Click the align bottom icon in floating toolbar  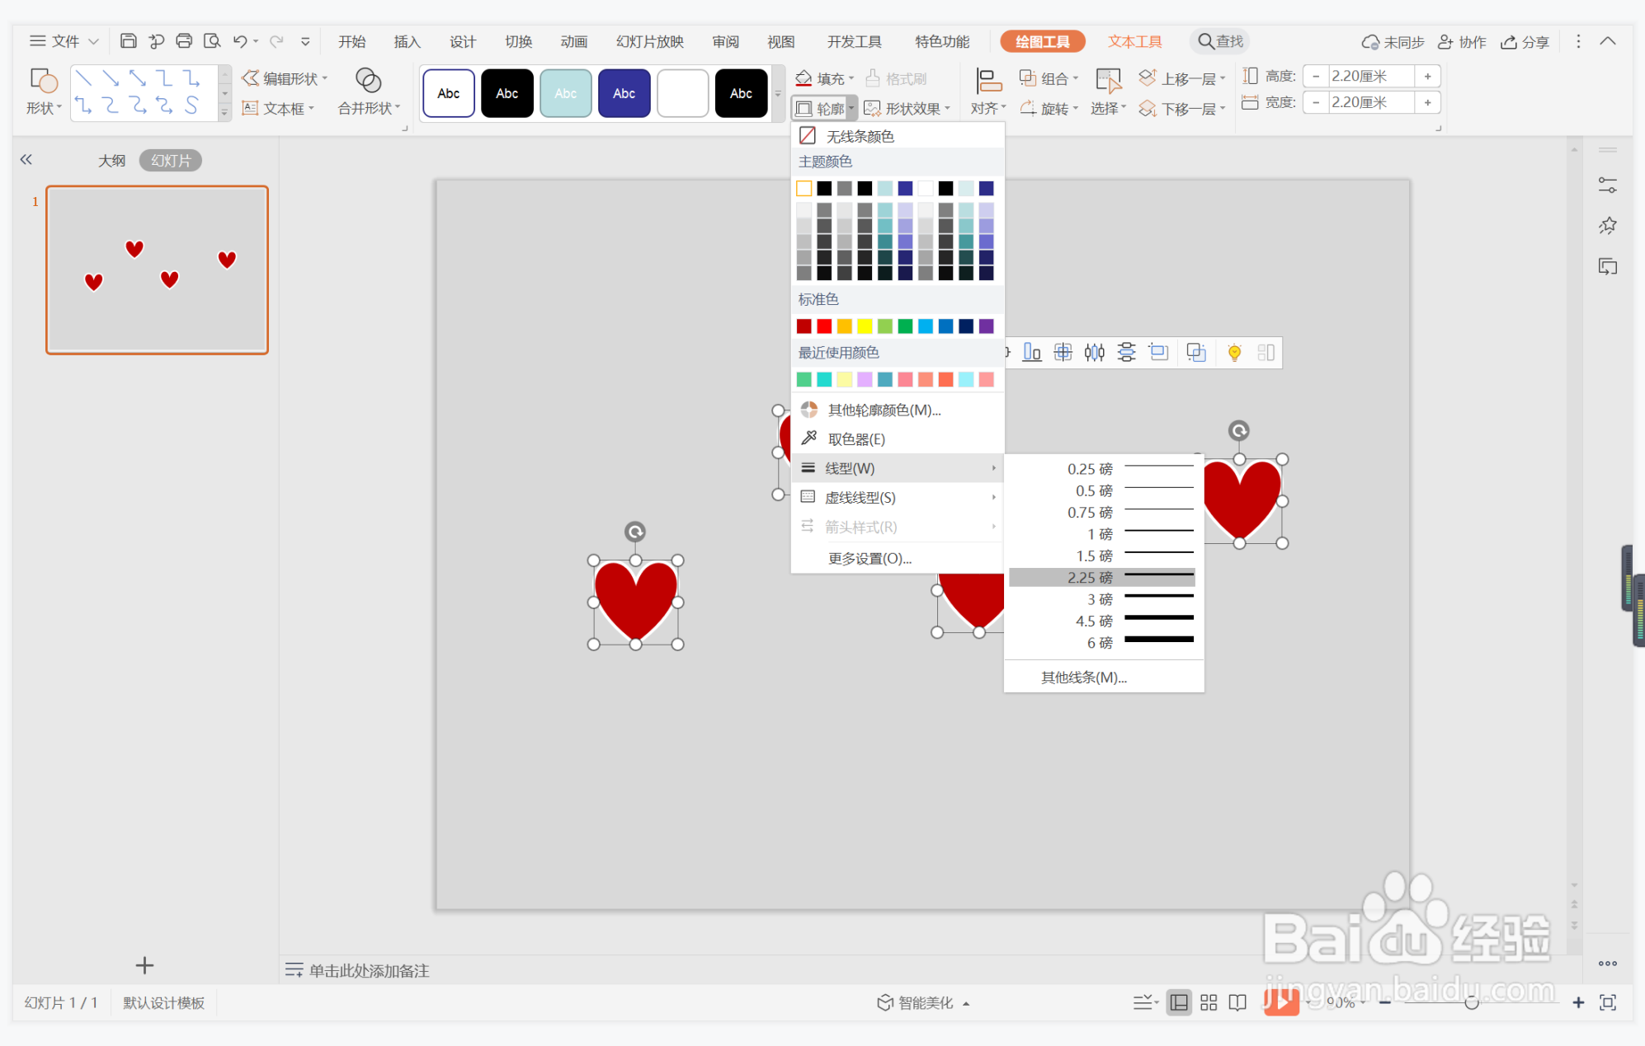coord(1031,354)
